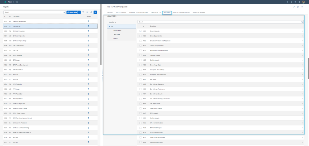Open the user avatar menu

coord(303,2)
